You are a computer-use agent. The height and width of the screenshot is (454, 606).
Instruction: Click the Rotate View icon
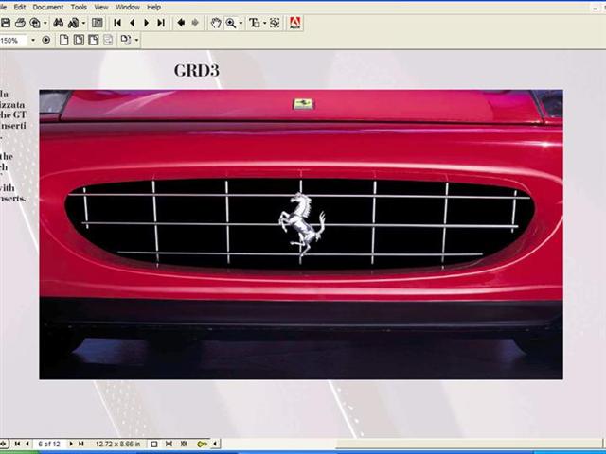pyautogui.click(x=126, y=40)
